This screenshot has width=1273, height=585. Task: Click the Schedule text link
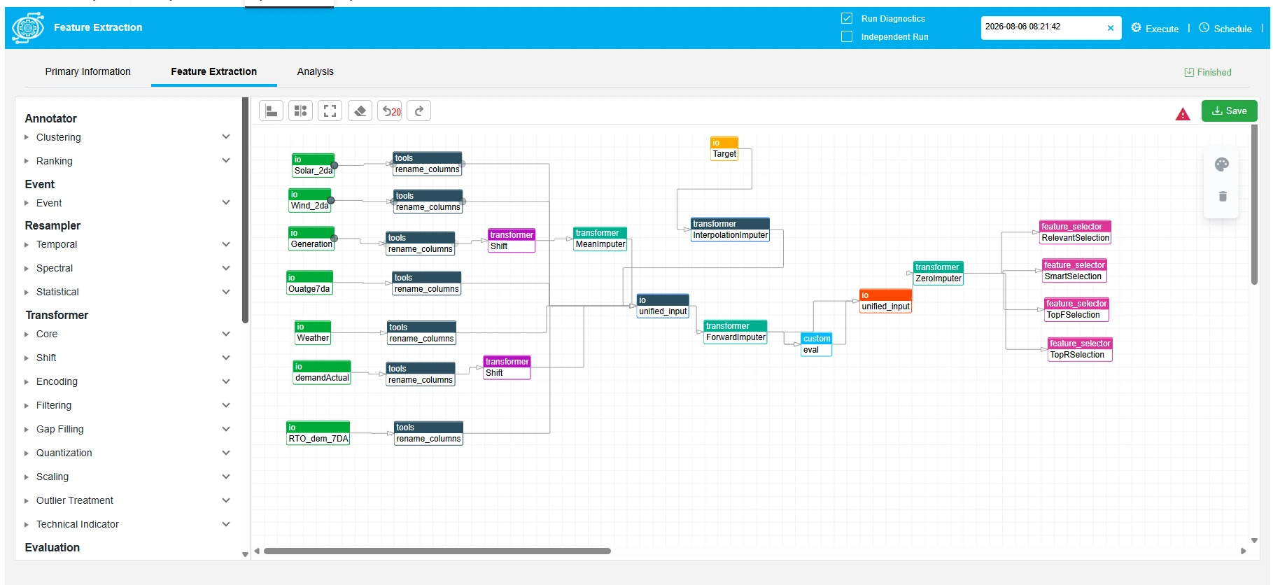(x=1233, y=29)
